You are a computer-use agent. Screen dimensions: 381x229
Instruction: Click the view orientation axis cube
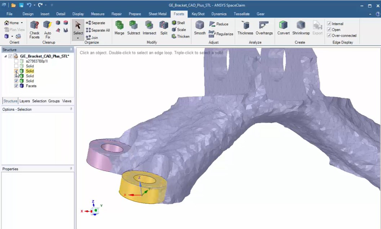(x=95, y=210)
